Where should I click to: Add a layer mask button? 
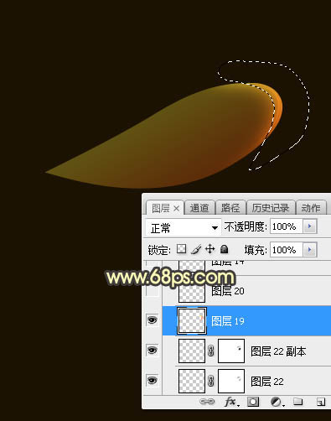(x=253, y=402)
